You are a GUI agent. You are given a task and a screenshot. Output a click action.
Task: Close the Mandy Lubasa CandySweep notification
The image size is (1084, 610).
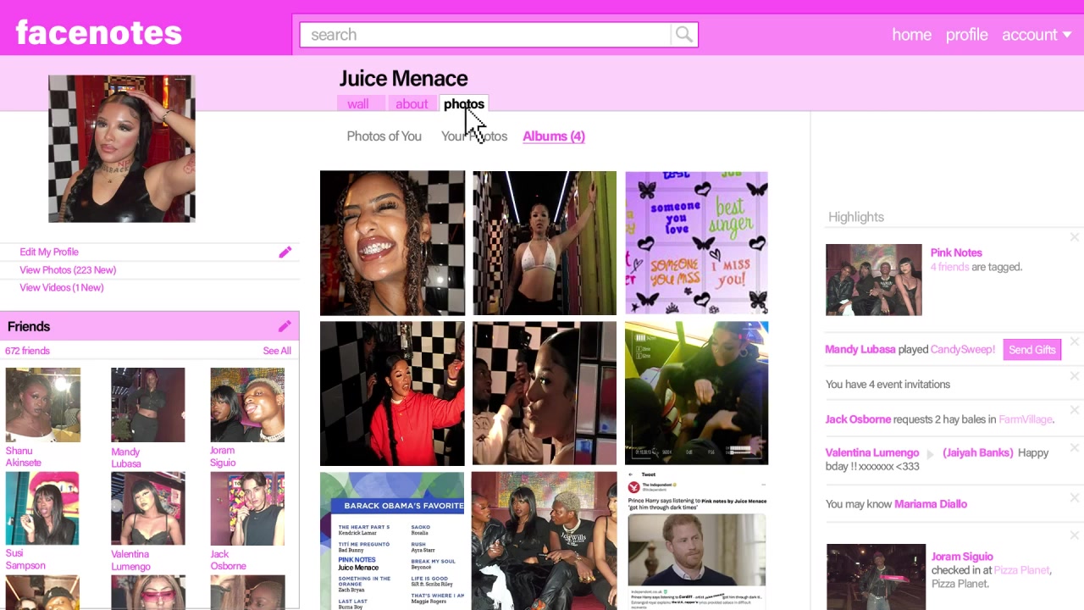tap(1075, 341)
